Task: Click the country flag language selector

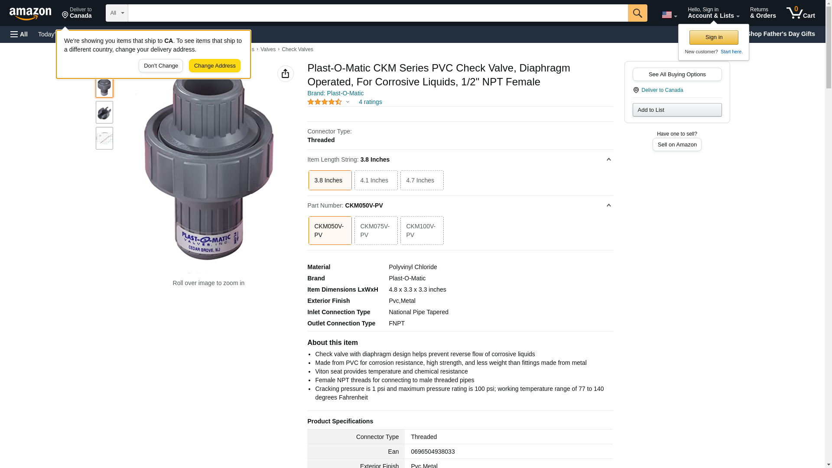Action: (x=669, y=15)
